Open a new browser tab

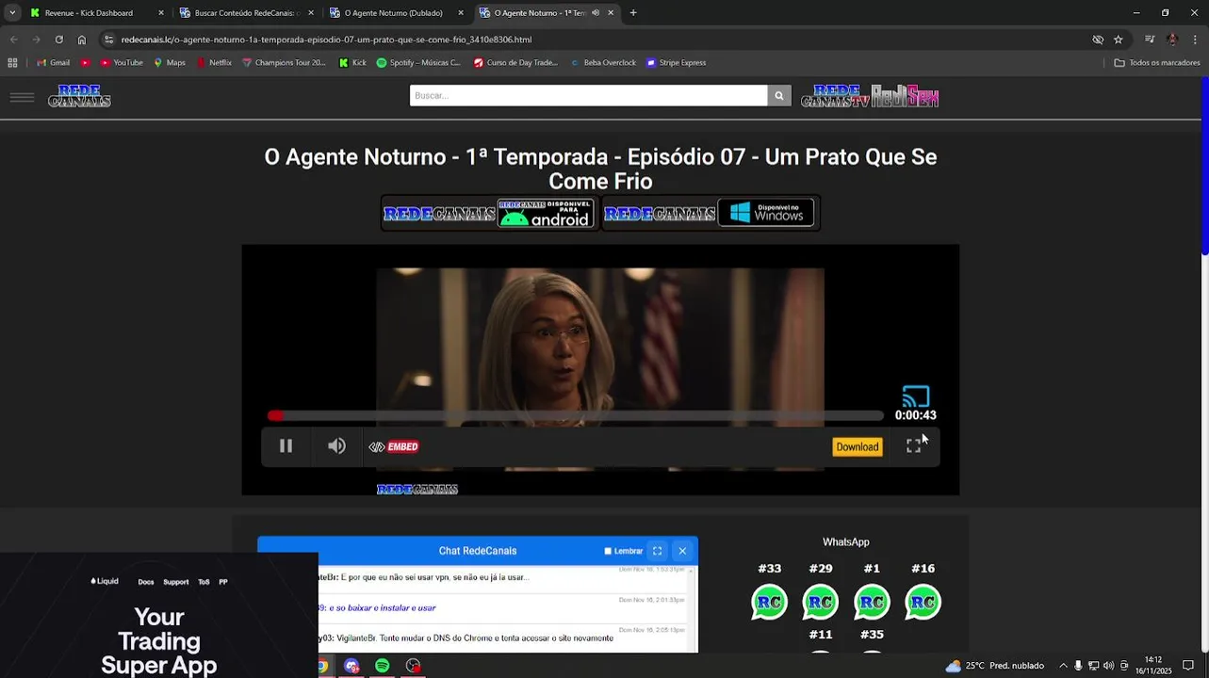[633, 13]
